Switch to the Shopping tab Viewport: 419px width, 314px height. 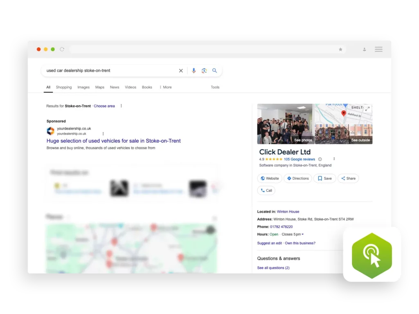click(64, 87)
